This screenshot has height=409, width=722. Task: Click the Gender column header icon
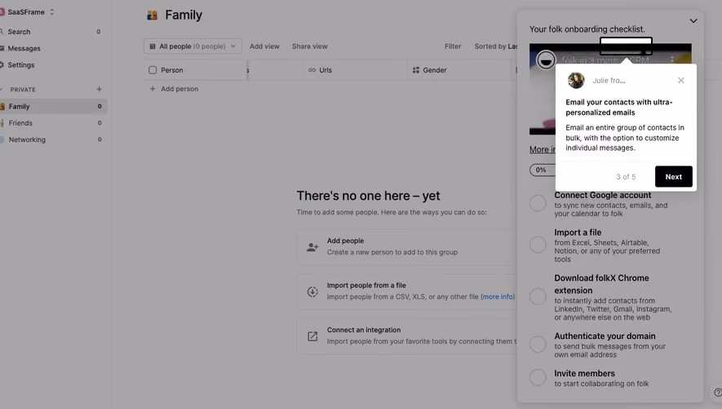click(x=416, y=70)
